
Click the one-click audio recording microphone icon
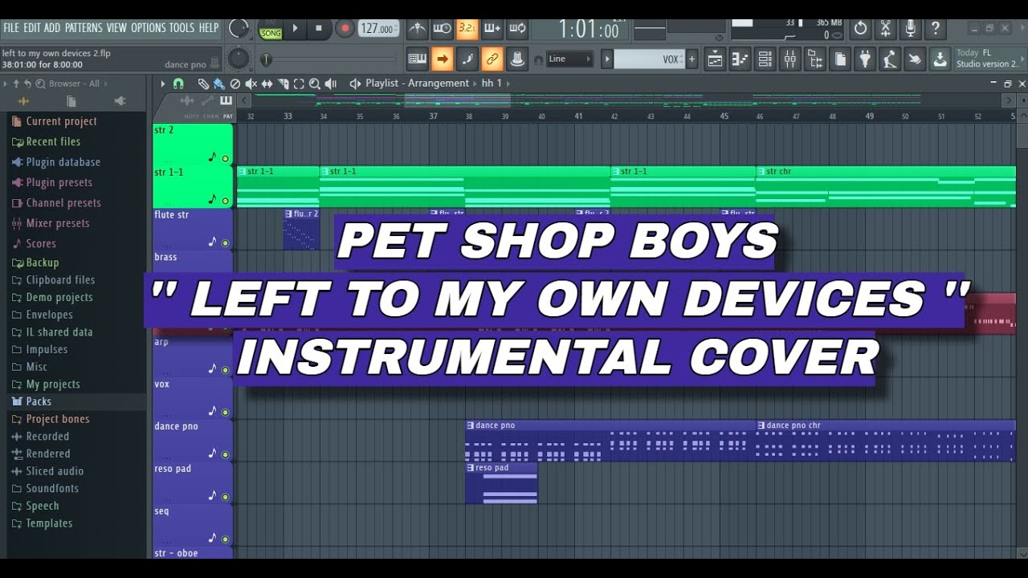click(911, 29)
